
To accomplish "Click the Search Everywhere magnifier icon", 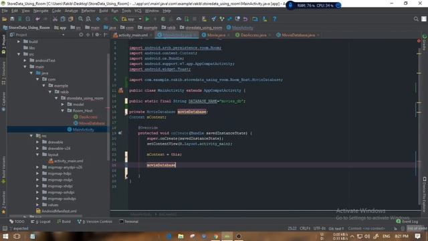I will 416,19.
